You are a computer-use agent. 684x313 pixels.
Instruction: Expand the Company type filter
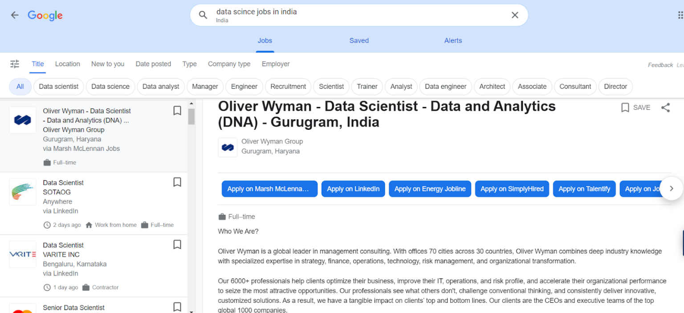[x=229, y=64]
